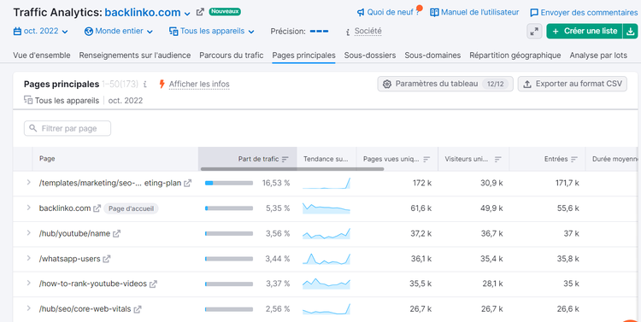Open Paramètres du tableau settings
This screenshot has width=641, height=322.
pyautogui.click(x=445, y=84)
